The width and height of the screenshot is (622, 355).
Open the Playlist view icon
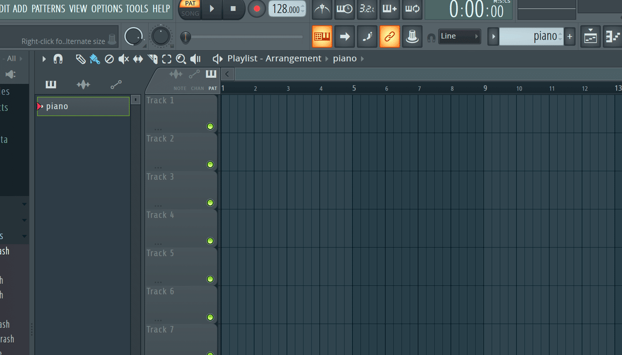tap(590, 36)
